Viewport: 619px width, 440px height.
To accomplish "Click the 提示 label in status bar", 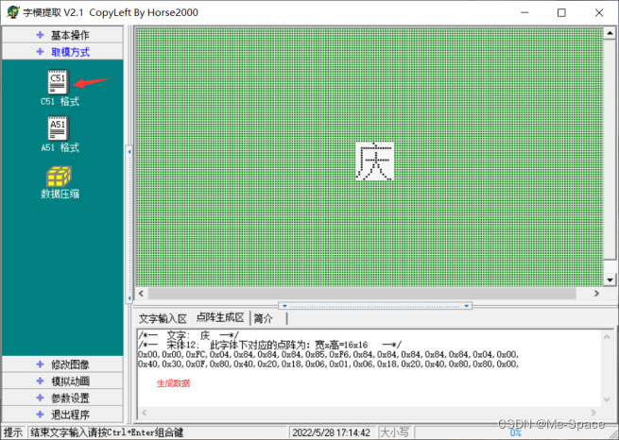I will [x=13, y=432].
